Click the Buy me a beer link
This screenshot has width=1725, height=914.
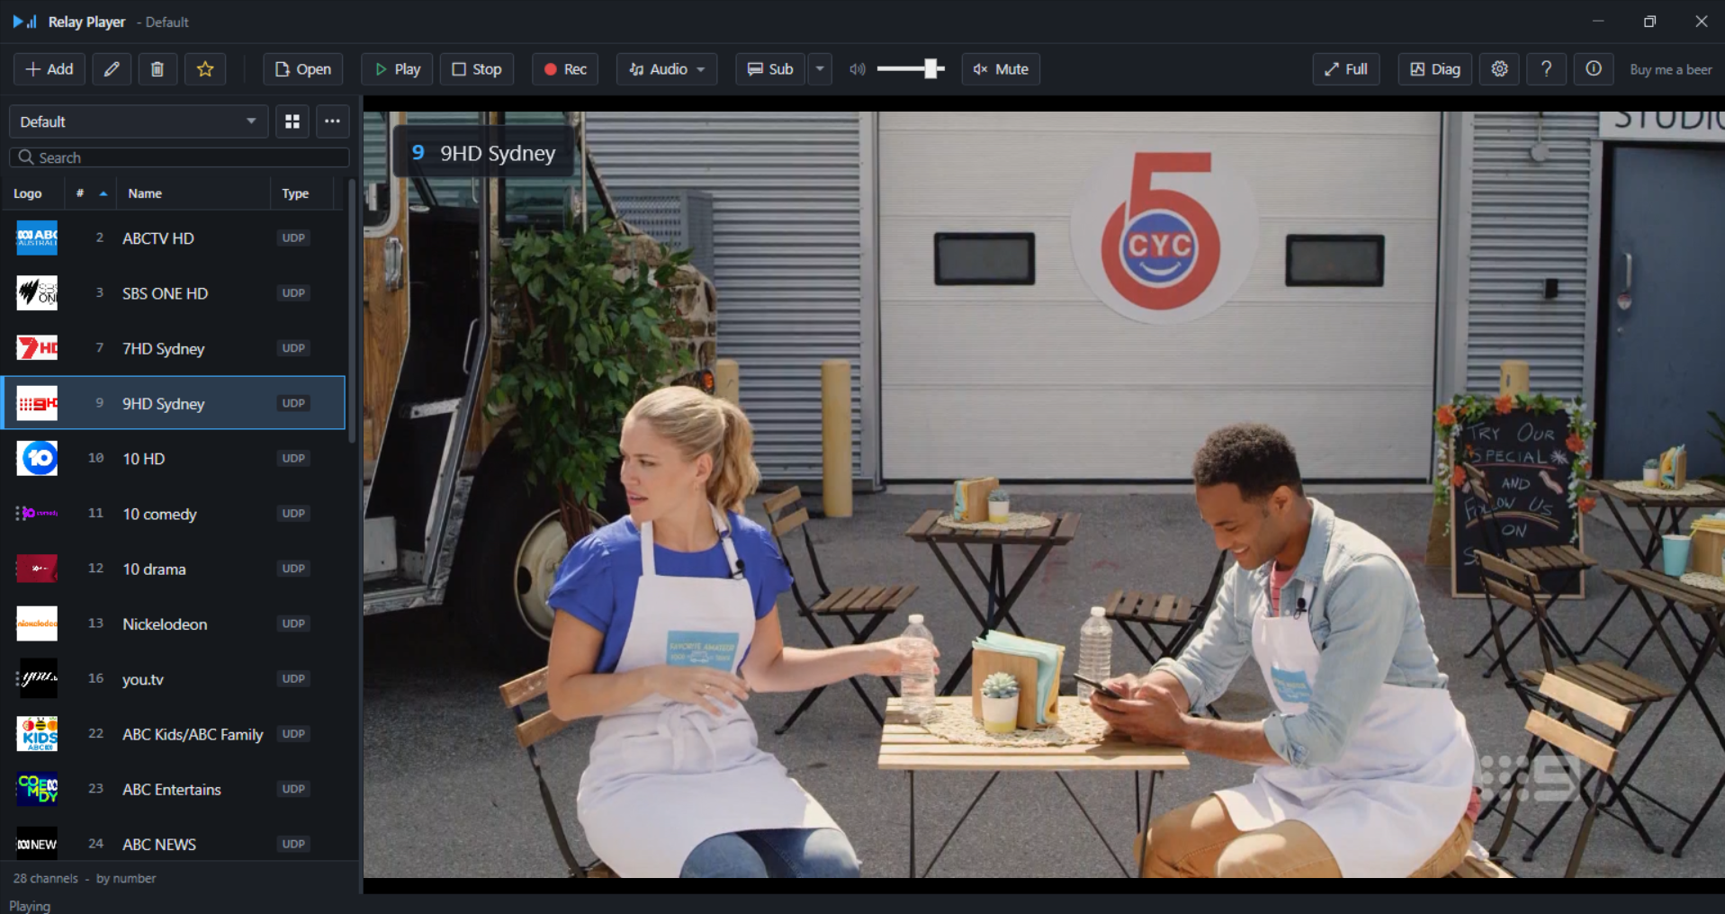(1671, 69)
